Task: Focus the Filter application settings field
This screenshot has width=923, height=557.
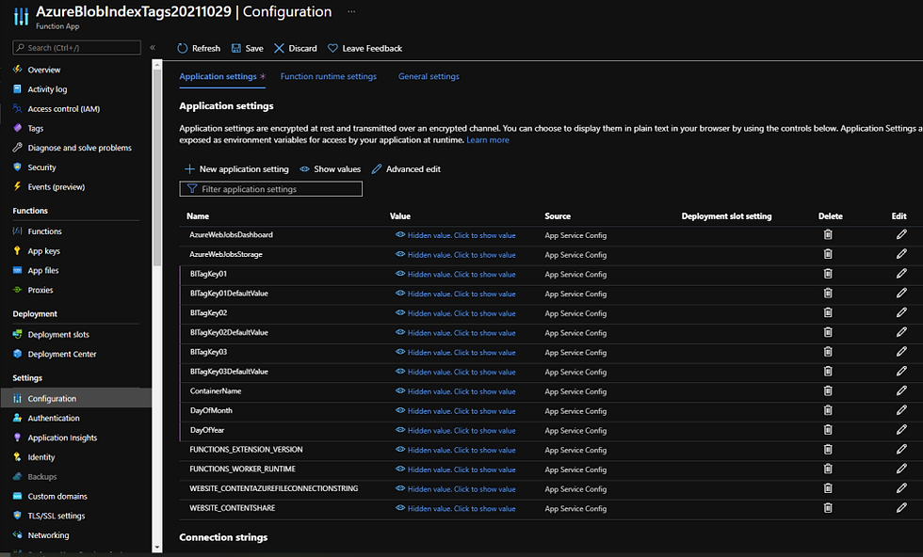Action: [271, 189]
